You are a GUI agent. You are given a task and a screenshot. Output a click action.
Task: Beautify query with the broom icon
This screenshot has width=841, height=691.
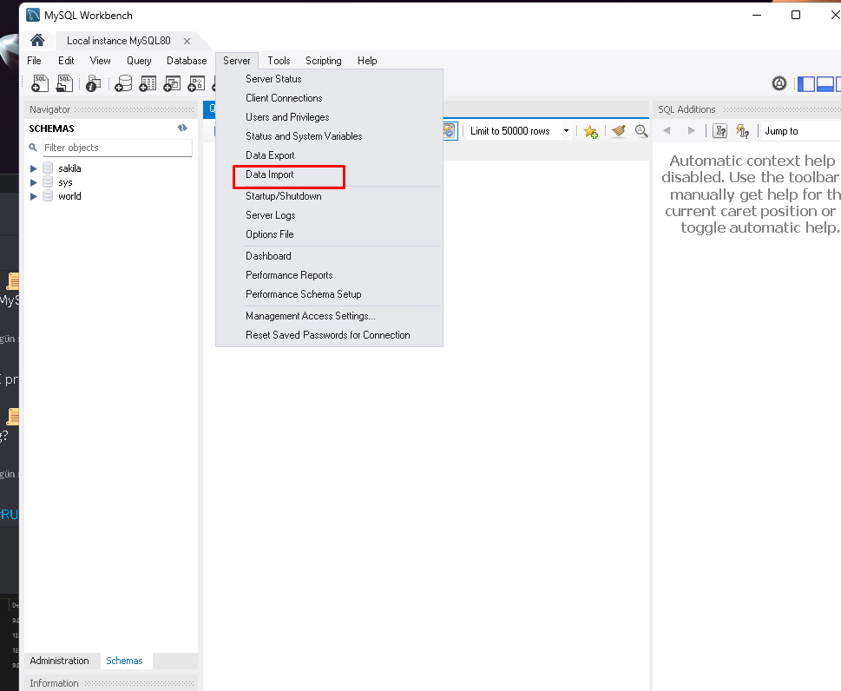click(619, 130)
